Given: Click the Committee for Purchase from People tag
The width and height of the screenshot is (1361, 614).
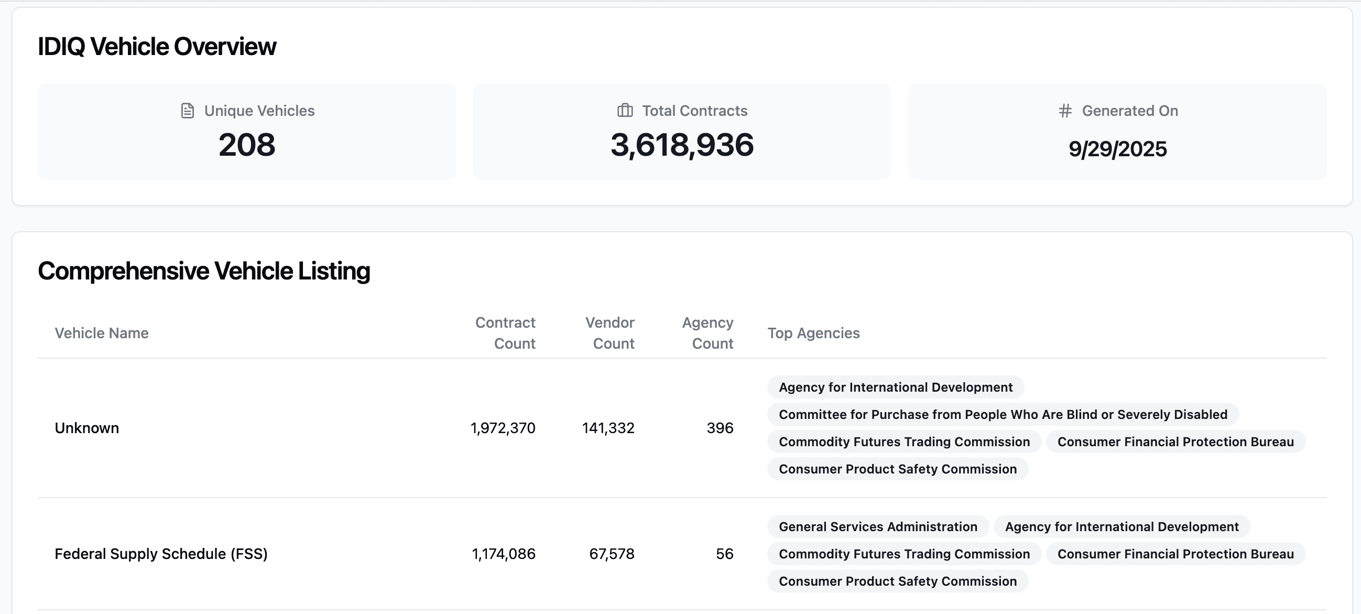Looking at the screenshot, I should pos(1003,415).
